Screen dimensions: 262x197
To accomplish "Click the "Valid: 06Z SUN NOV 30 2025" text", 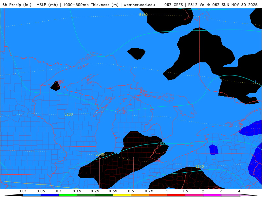I will point(229,5).
